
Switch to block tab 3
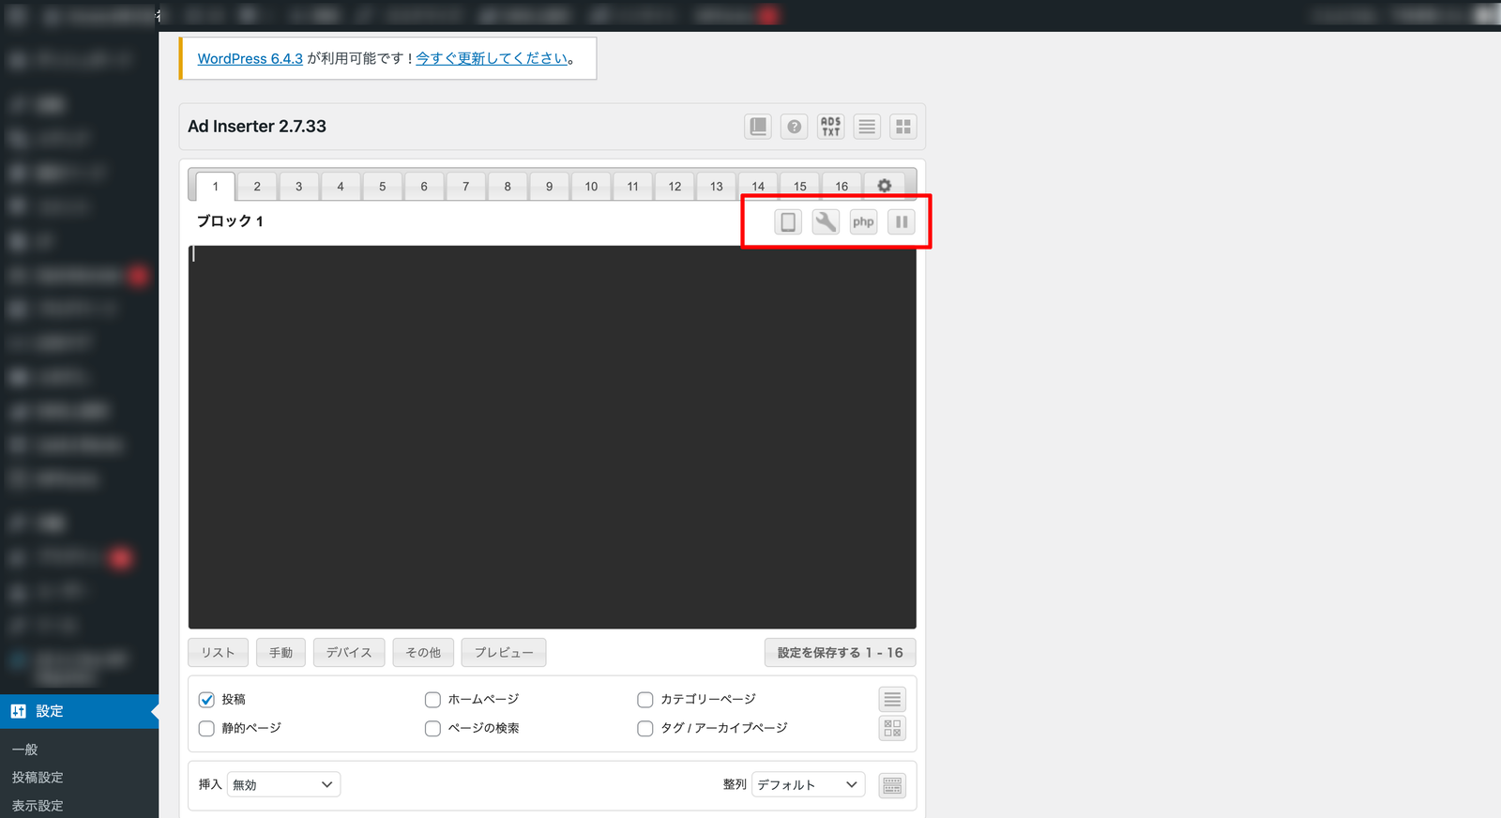(299, 186)
